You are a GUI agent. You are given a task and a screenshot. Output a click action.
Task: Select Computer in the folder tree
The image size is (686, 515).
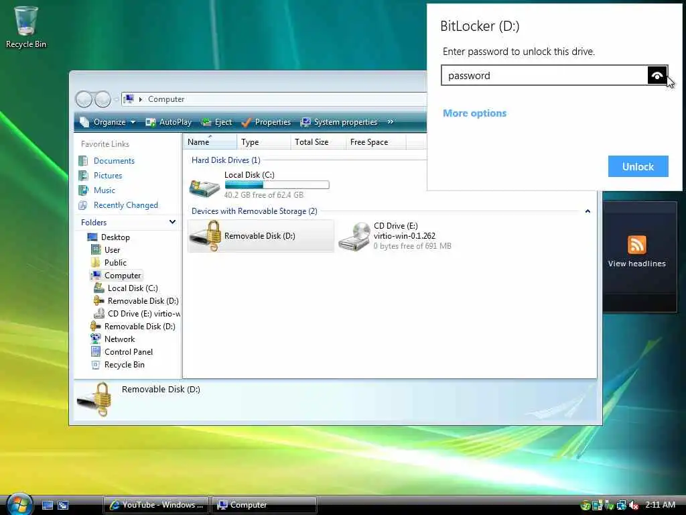click(x=123, y=276)
